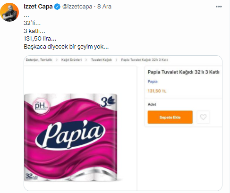Click the chevron after Tuvalet Kağıdı

(x=116, y=60)
